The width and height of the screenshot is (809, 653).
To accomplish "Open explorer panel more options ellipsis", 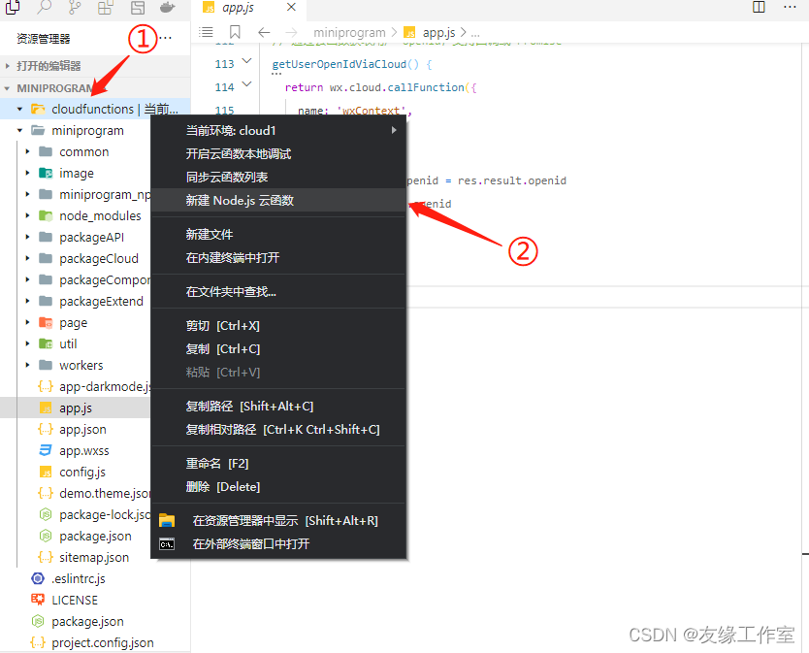I will (x=165, y=38).
